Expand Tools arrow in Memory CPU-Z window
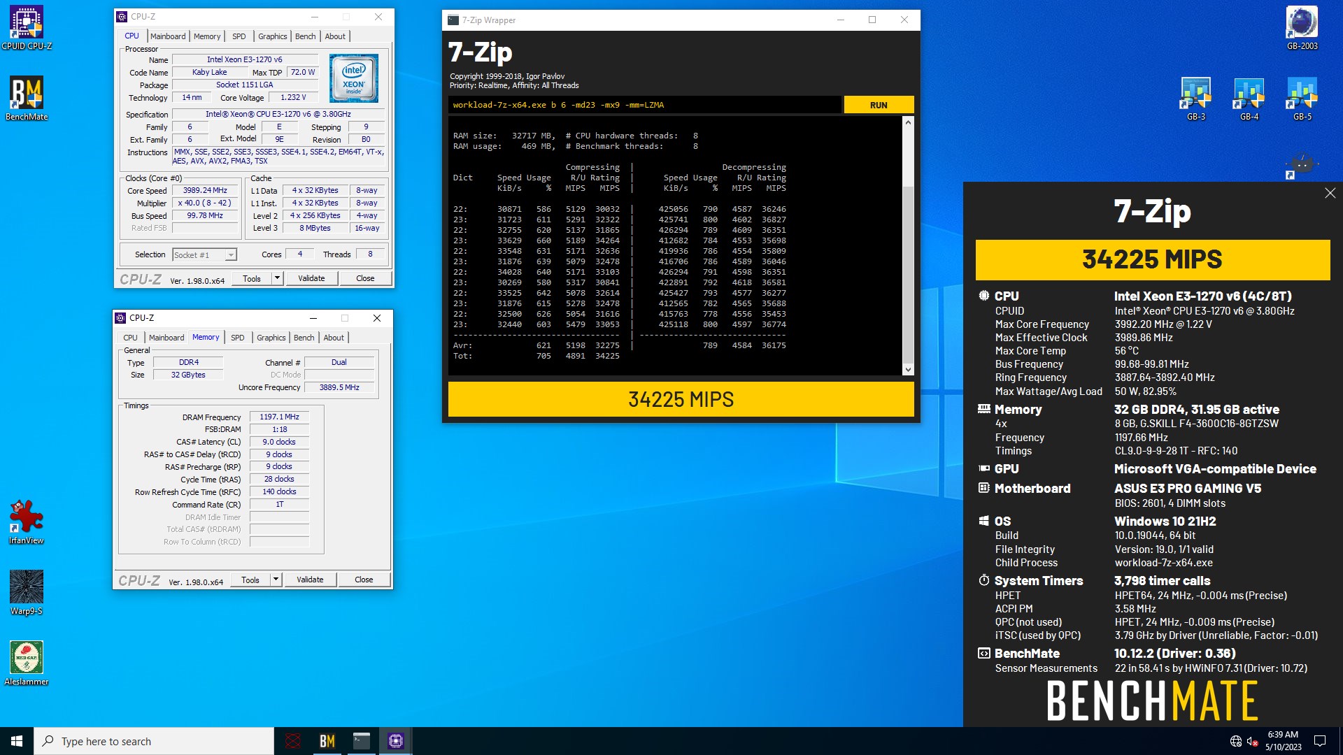Viewport: 1343px width, 755px height. (x=276, y=580)
